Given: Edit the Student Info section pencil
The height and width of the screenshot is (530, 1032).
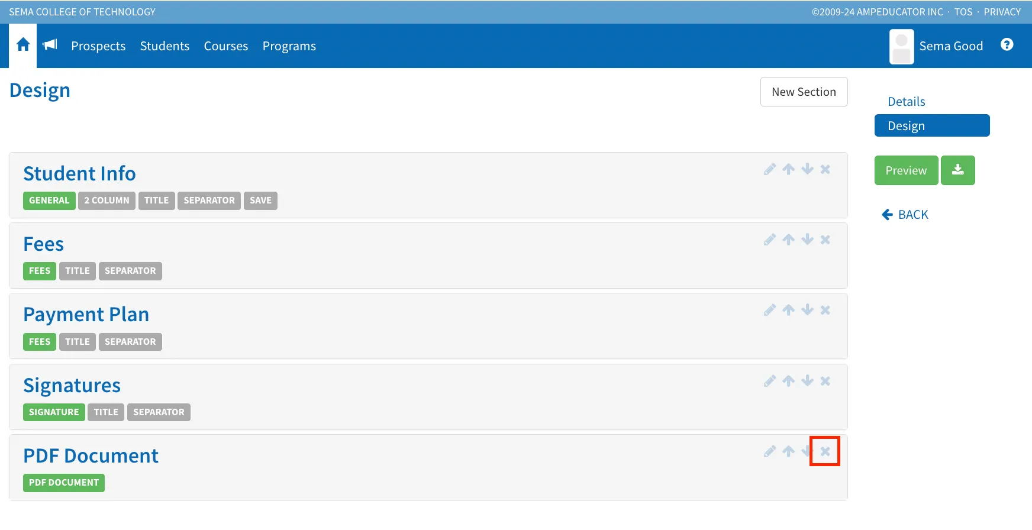Looking at the screenshot, I should (769, 169).
